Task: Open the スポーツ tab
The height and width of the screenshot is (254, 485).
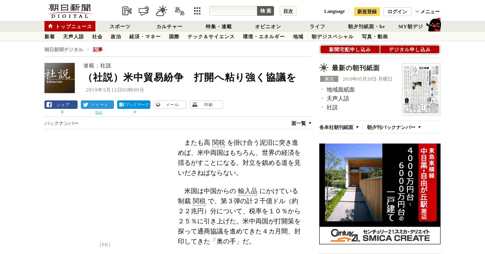Action: (x=120, y=27)
